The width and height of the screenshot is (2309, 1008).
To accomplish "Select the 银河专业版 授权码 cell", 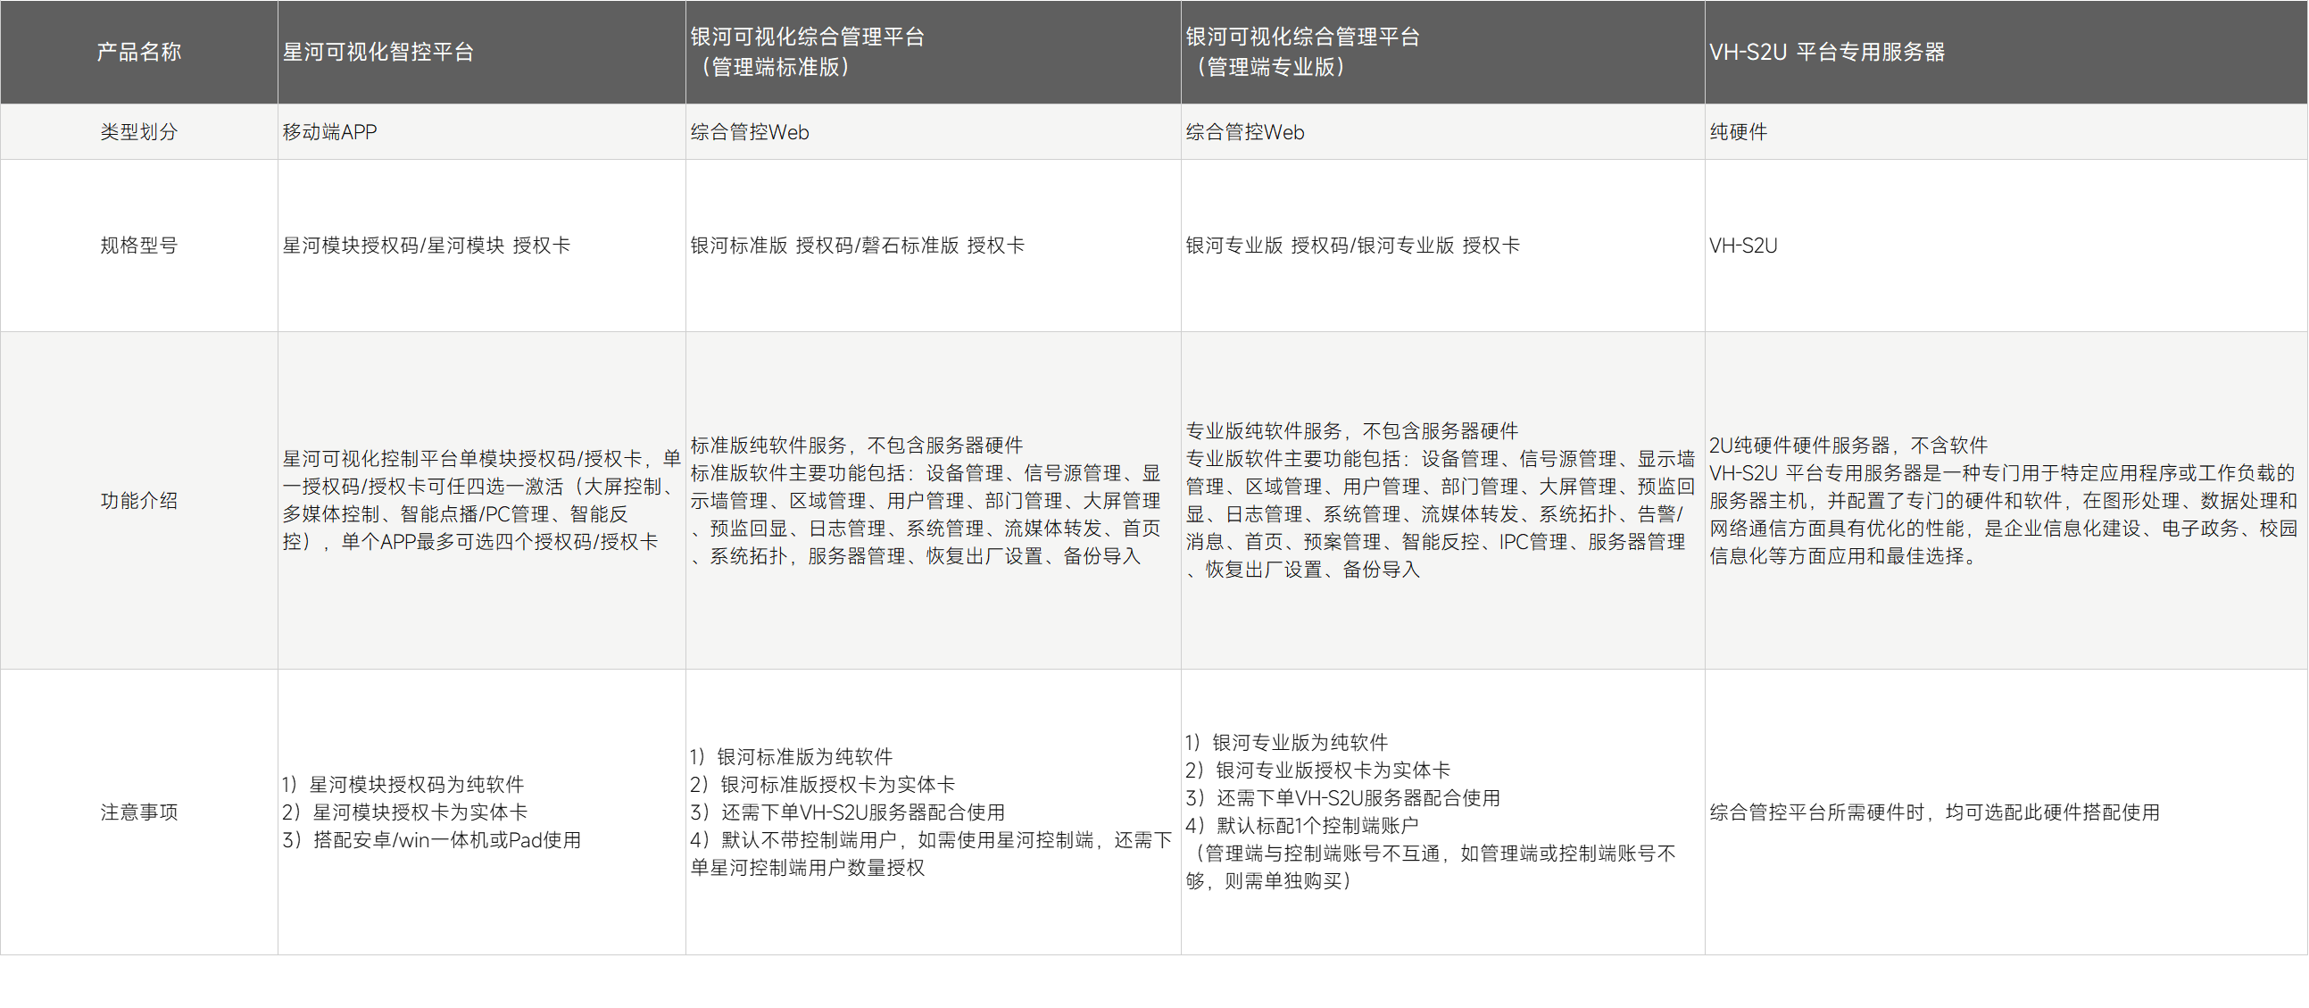I will coord(1351,245).
